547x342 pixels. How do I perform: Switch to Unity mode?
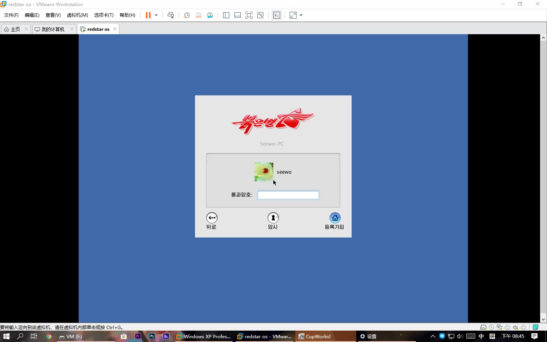click(260, 15)
